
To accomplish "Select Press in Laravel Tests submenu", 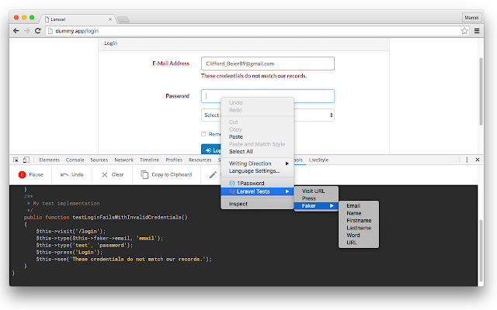I will click(309, 198).
